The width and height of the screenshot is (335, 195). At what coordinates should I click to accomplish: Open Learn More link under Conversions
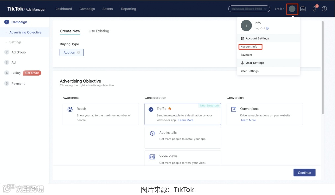point(248,120)
